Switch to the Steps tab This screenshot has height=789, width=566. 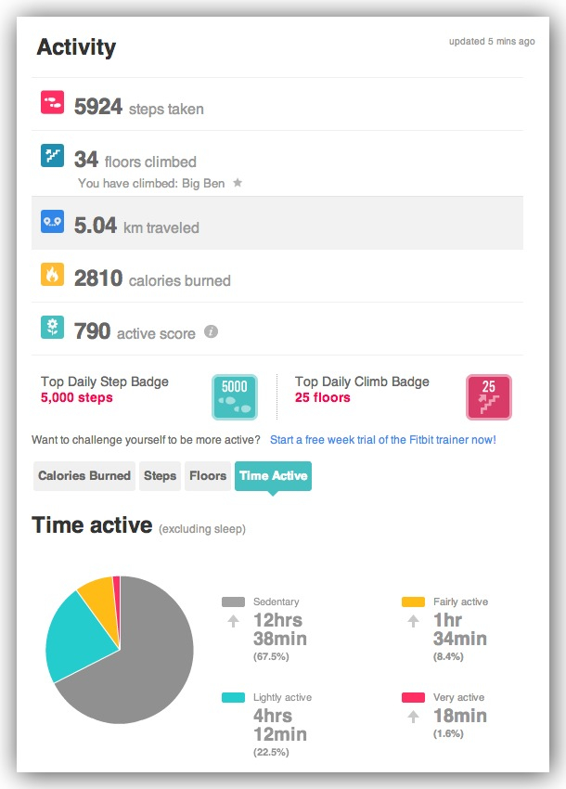160,476
